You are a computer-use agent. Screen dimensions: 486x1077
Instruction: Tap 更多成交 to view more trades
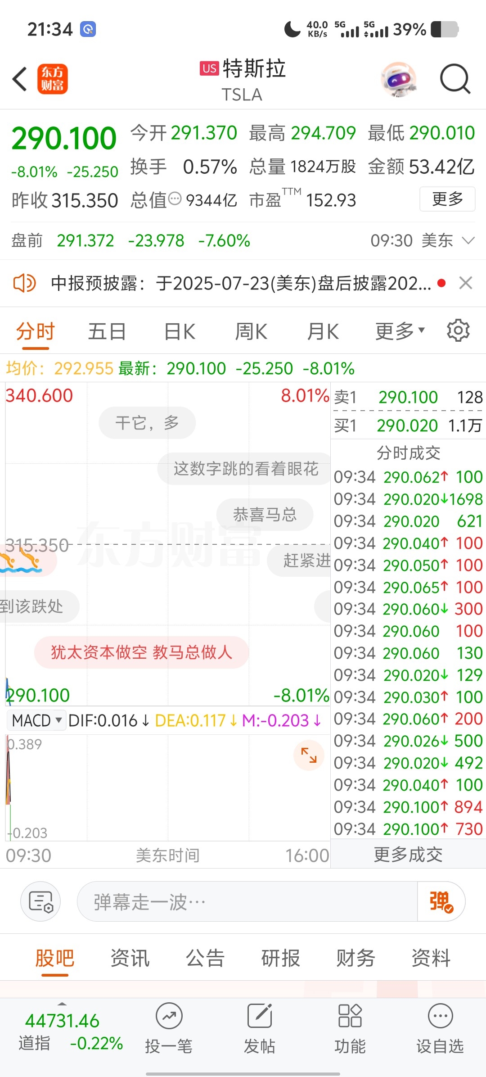pos(408,854)
